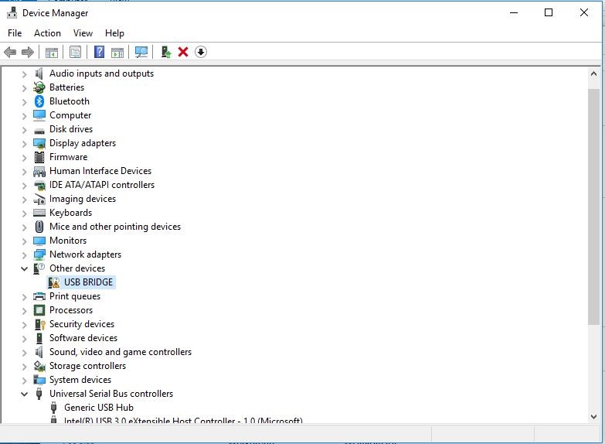Select the Firmware label
This screenshot has width=605, height=444.
tap(68, 157)
